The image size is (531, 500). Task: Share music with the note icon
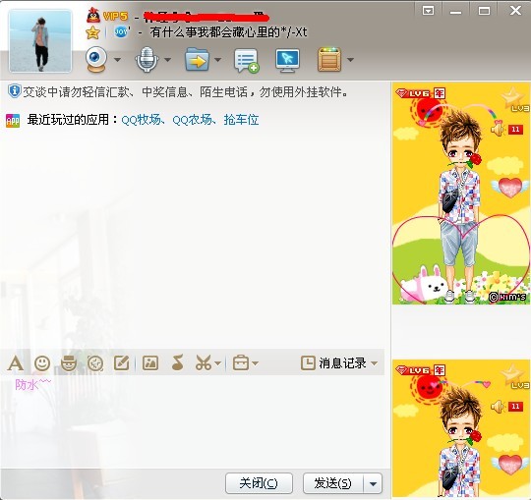[178, 362]
